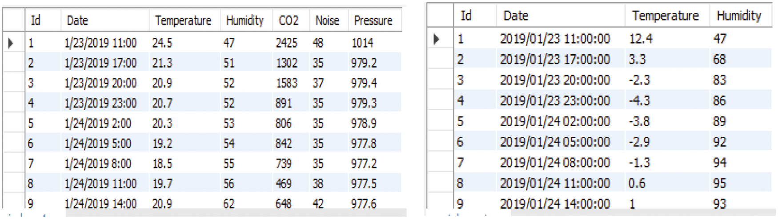The width and height of the screenshot is (778, 219).
Task: Select the pressure cell showing 1014
Action: pyautogui.click(x=362, y=43)
